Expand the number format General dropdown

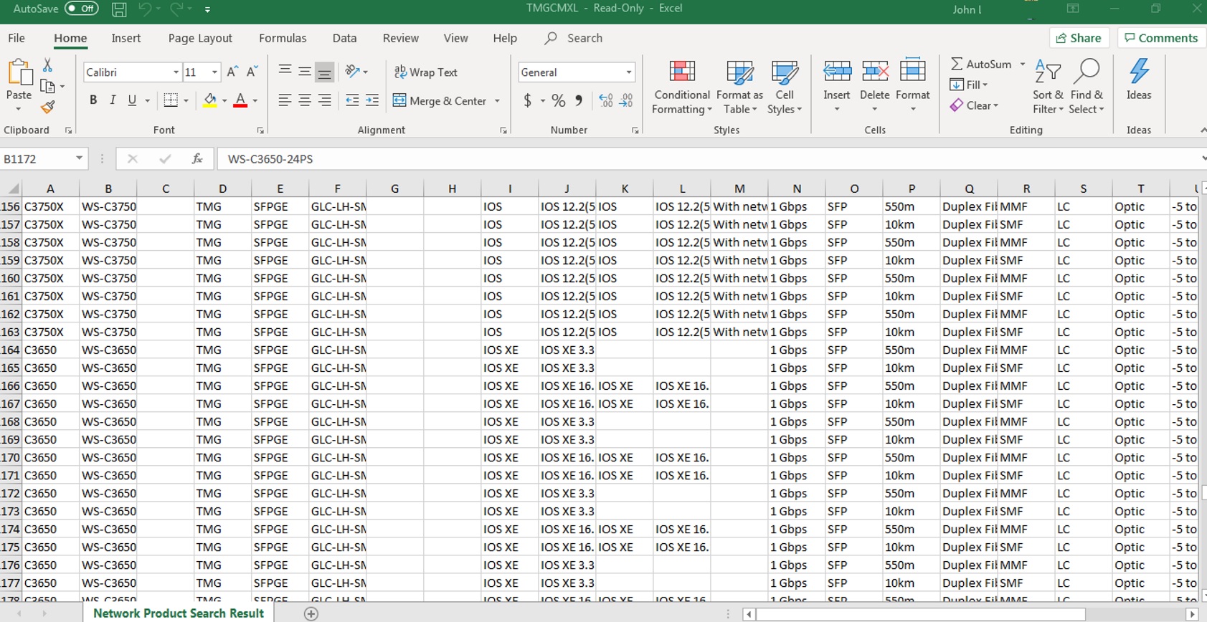(x=629, y=72)
